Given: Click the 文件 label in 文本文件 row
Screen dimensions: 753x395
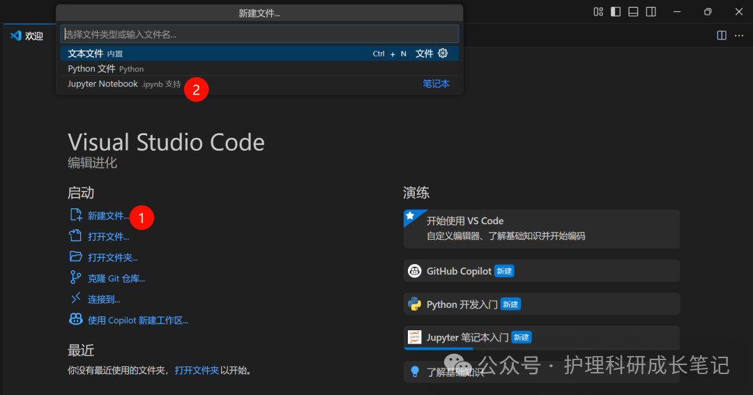Looking at the screenshot, I should 424,54.
